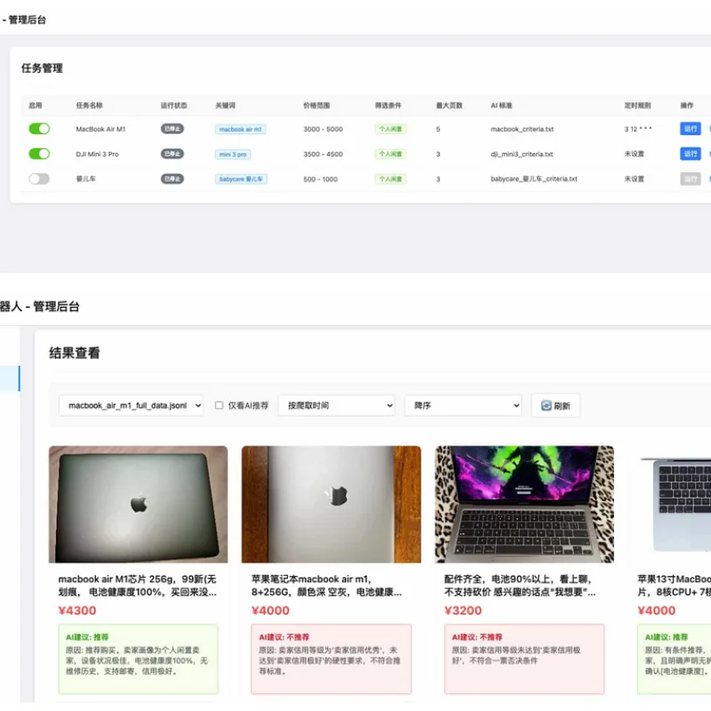711x711 pixels.
Task: Click the macbook air m1 keyword tag
Action: click(240, 129)
